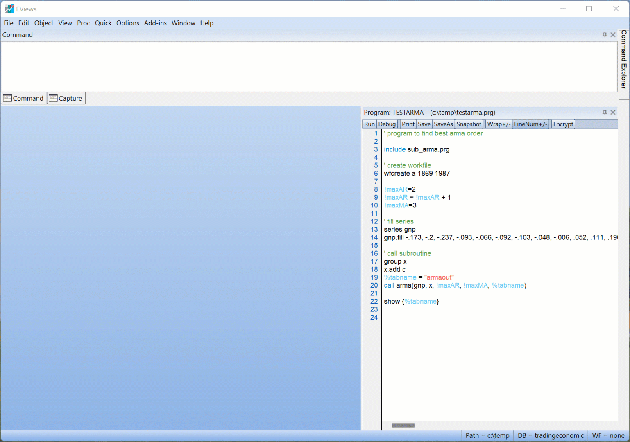630x442 pixels.
Task: Toggle line numbers with LineNum+/-
Action: click(531, 124)
